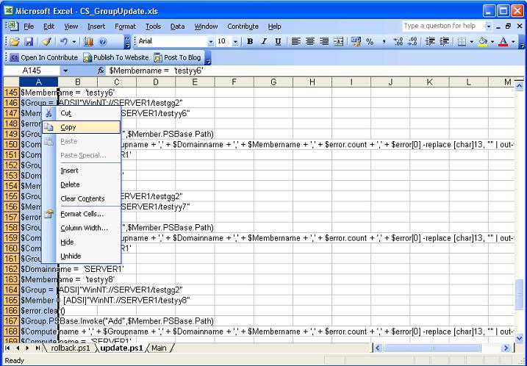The height and width of the screenshot is (366, 527).
Task: Click the Save disk icon
Action: [x=29, y=42]
